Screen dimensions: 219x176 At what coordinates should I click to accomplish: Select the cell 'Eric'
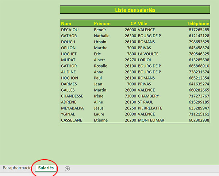click(97, 54)
